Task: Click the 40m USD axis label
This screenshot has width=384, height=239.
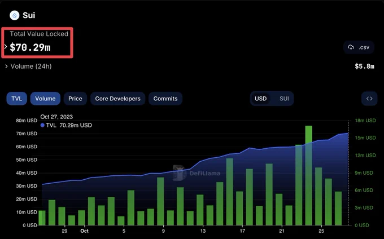Action: (27, 173)
